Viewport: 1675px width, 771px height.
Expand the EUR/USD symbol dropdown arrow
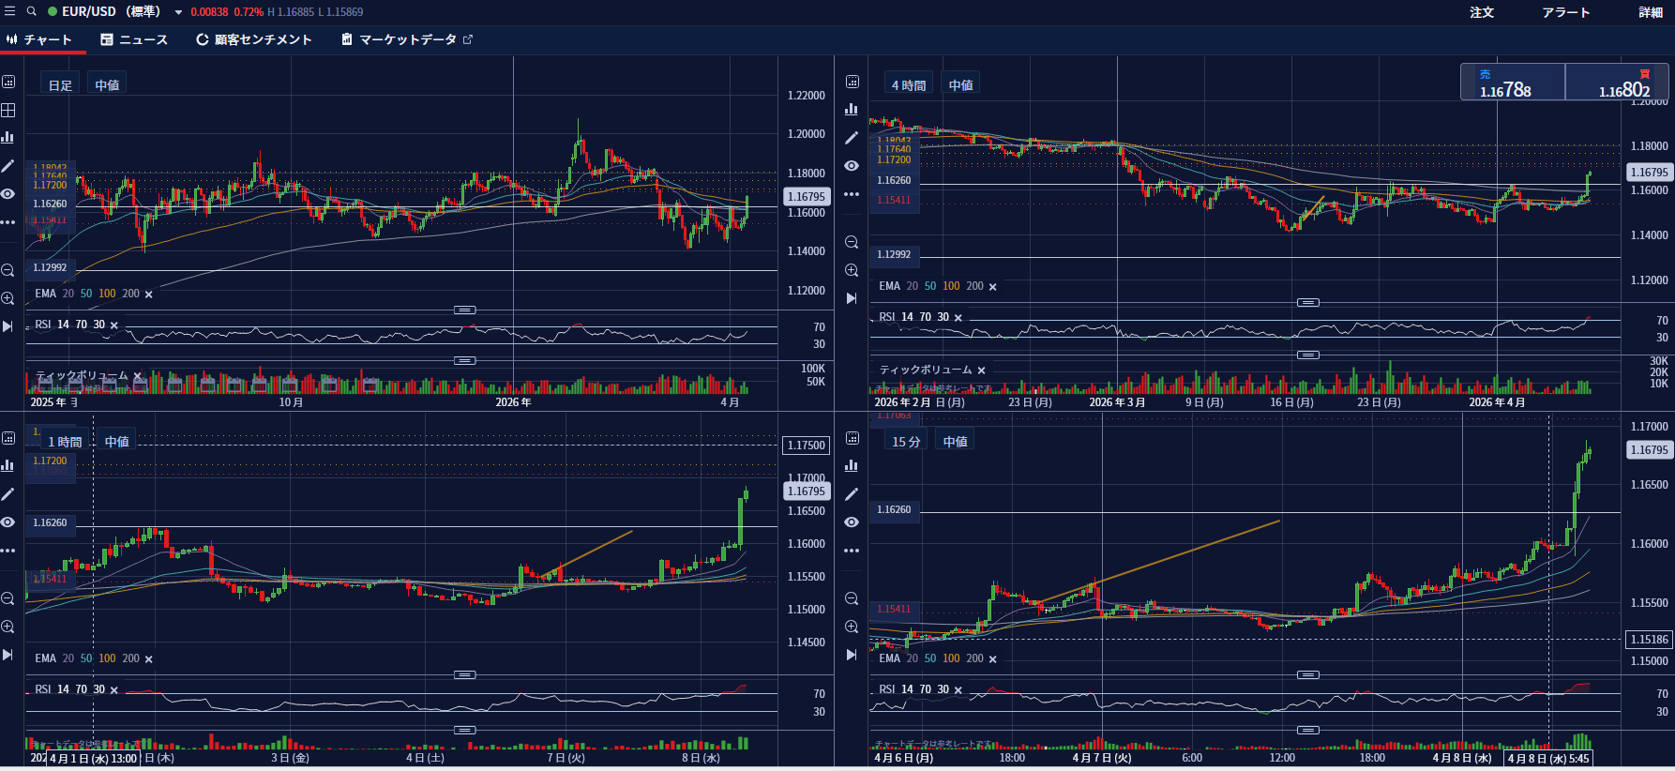point(178,12)
